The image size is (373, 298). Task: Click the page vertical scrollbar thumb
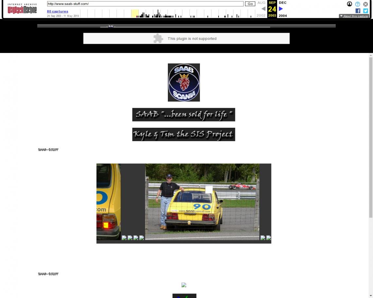pyautogui.click(x=371, y=137)
